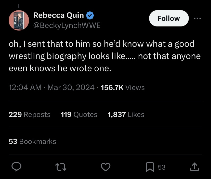211x179 pixels.
Task: Open the three-dot more options menu
Action: (197, 18)
